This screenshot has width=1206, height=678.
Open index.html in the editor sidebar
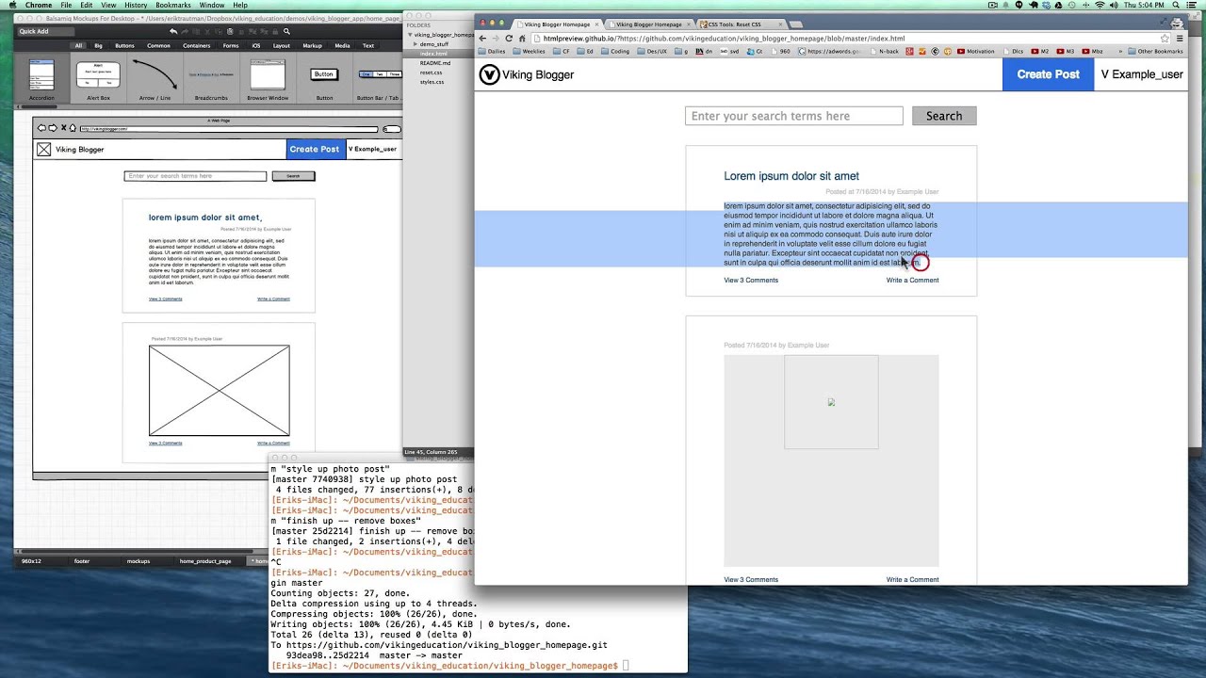tap(433, 54)
